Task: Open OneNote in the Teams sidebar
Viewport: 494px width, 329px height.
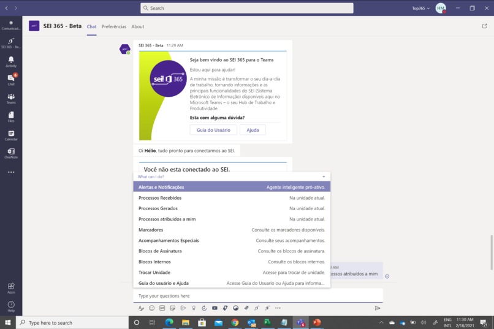Action: click(11, 154)
